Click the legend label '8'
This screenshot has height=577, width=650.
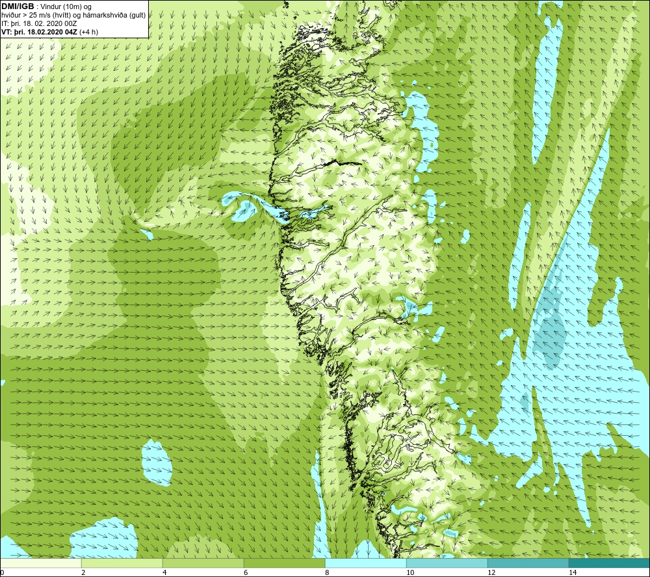327,572
